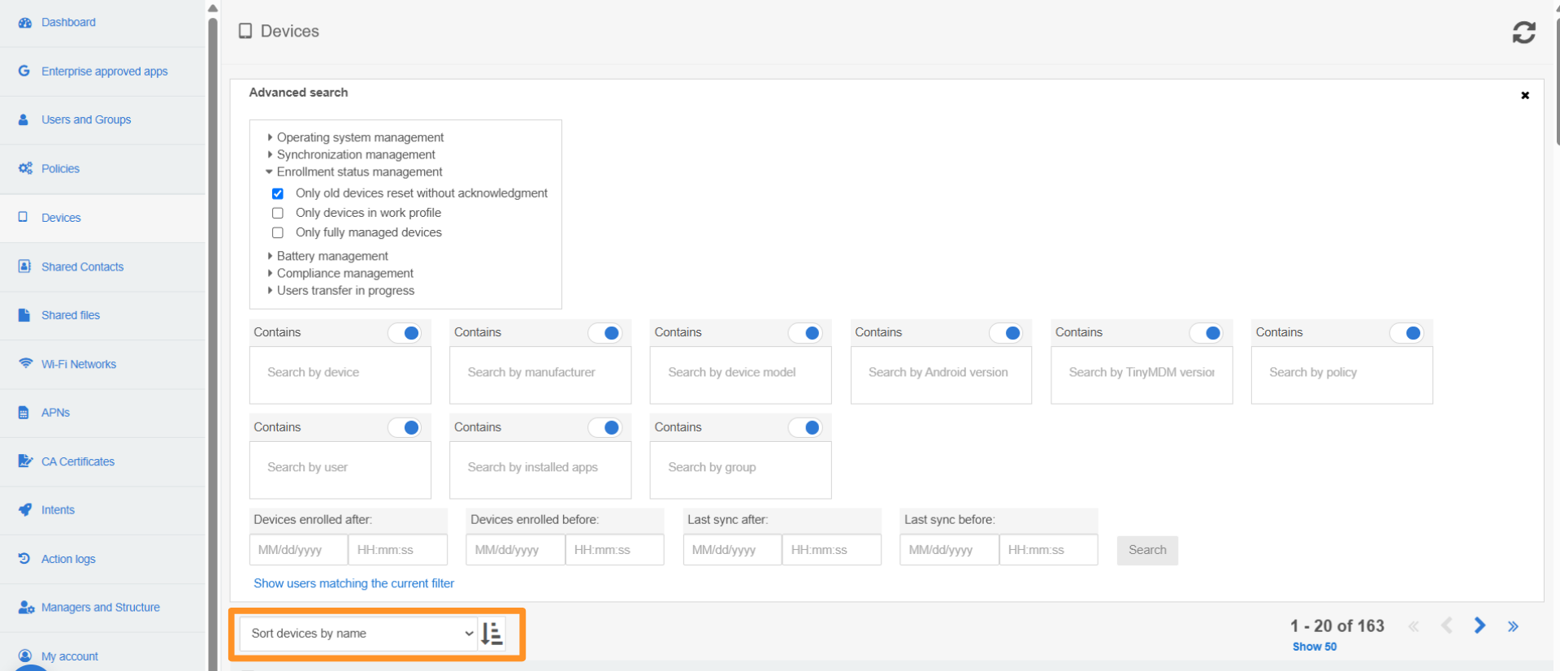Toggle the sort order direction icon
1560x671 pixels.
(492, 634)
